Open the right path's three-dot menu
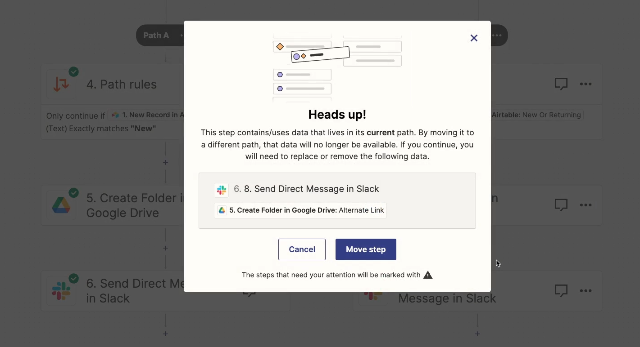The image size is (640, 347). coord(497,36)
